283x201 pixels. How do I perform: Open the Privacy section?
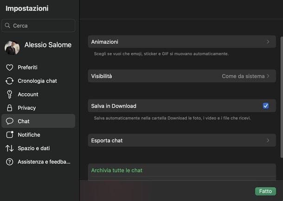click(x=38, y=108)
